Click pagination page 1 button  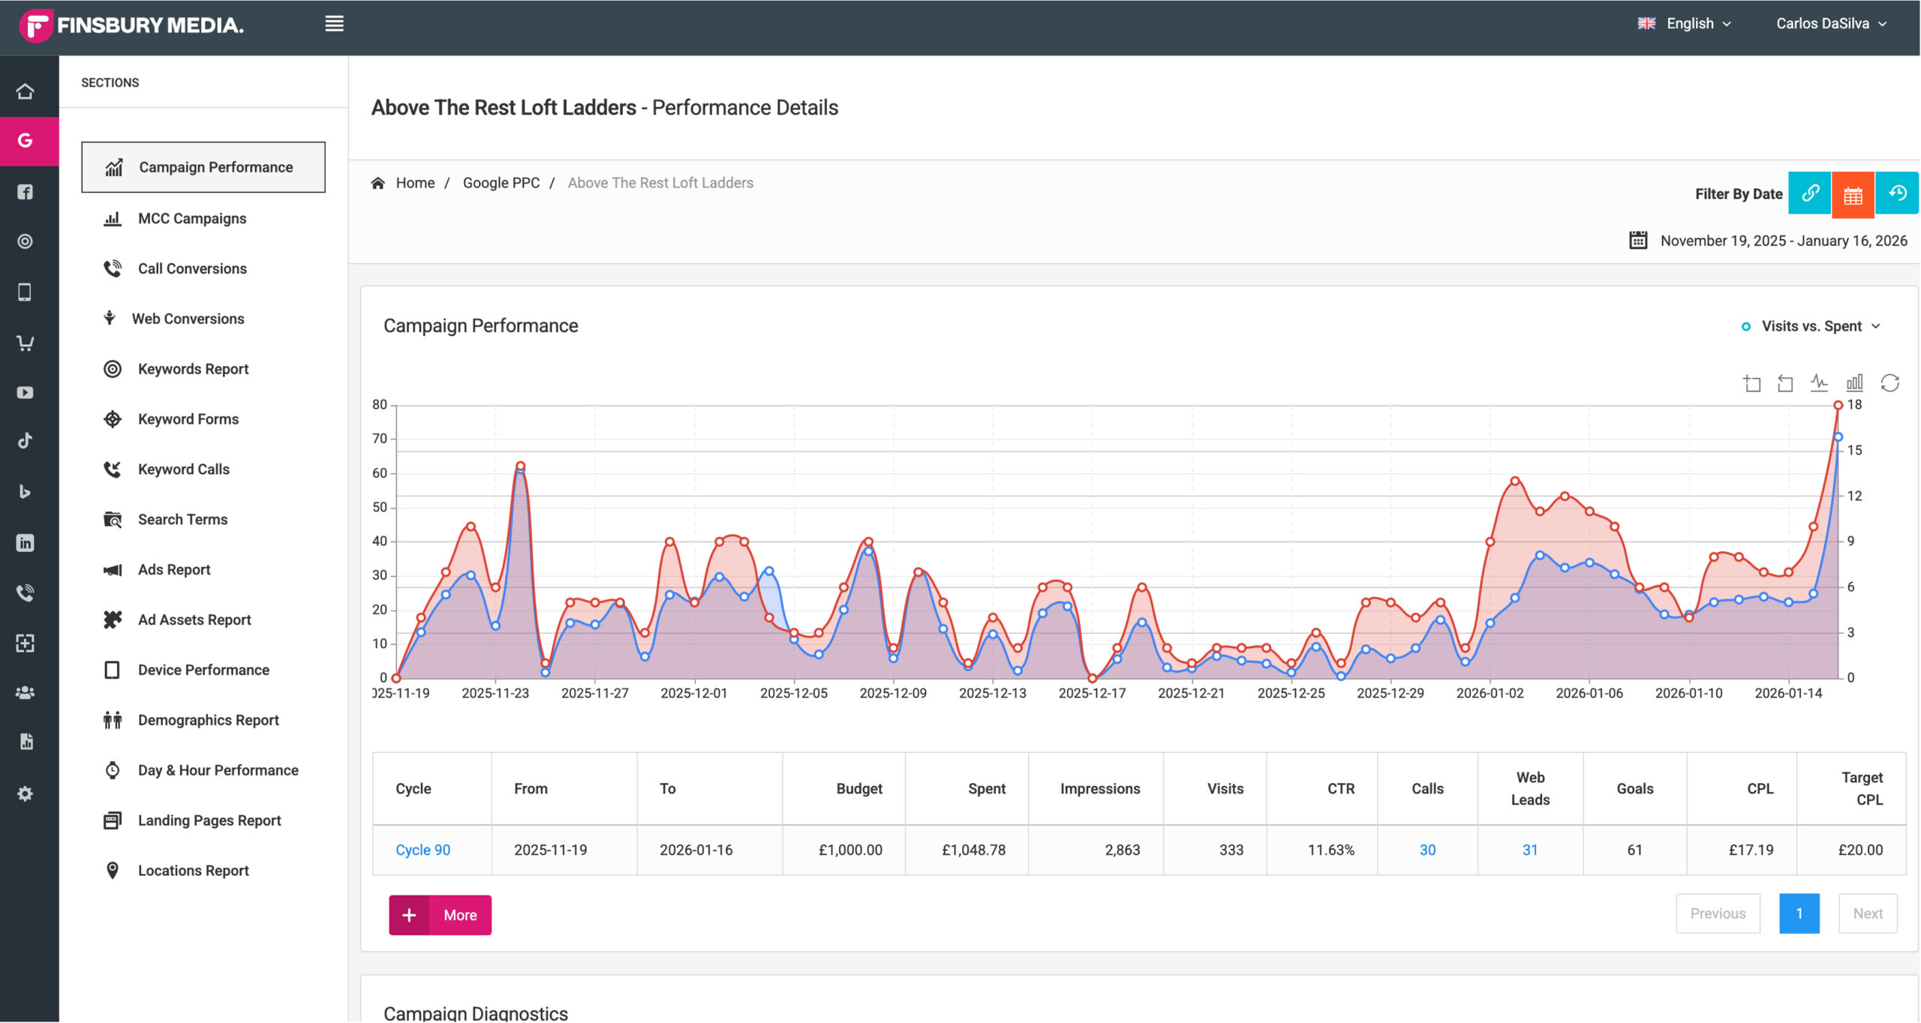point(1799,913)
